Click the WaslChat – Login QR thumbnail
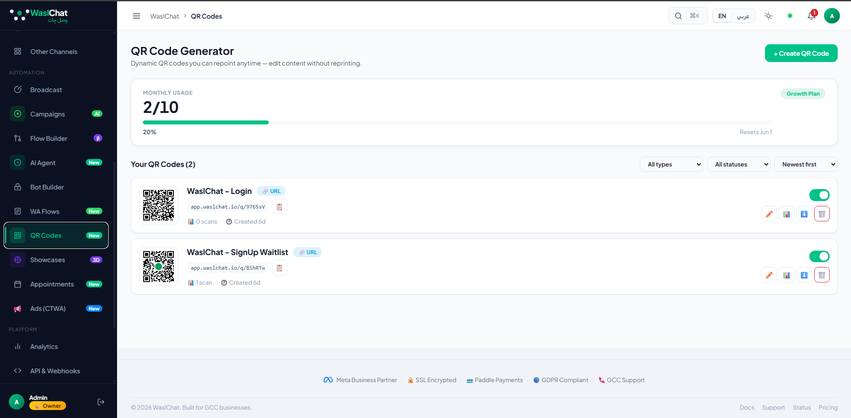 coord(159,205)
